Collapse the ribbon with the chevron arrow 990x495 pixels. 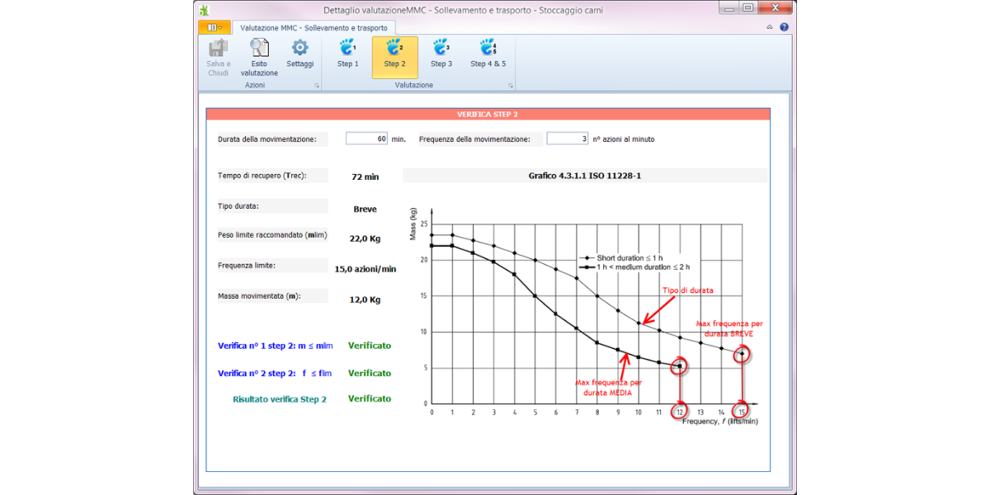(x=770, y=27)
